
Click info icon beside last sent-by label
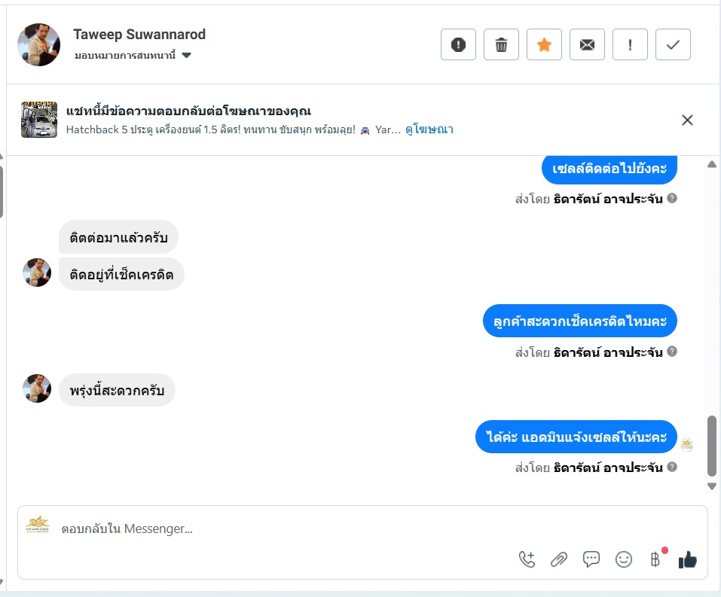click(x=672, y=467)
